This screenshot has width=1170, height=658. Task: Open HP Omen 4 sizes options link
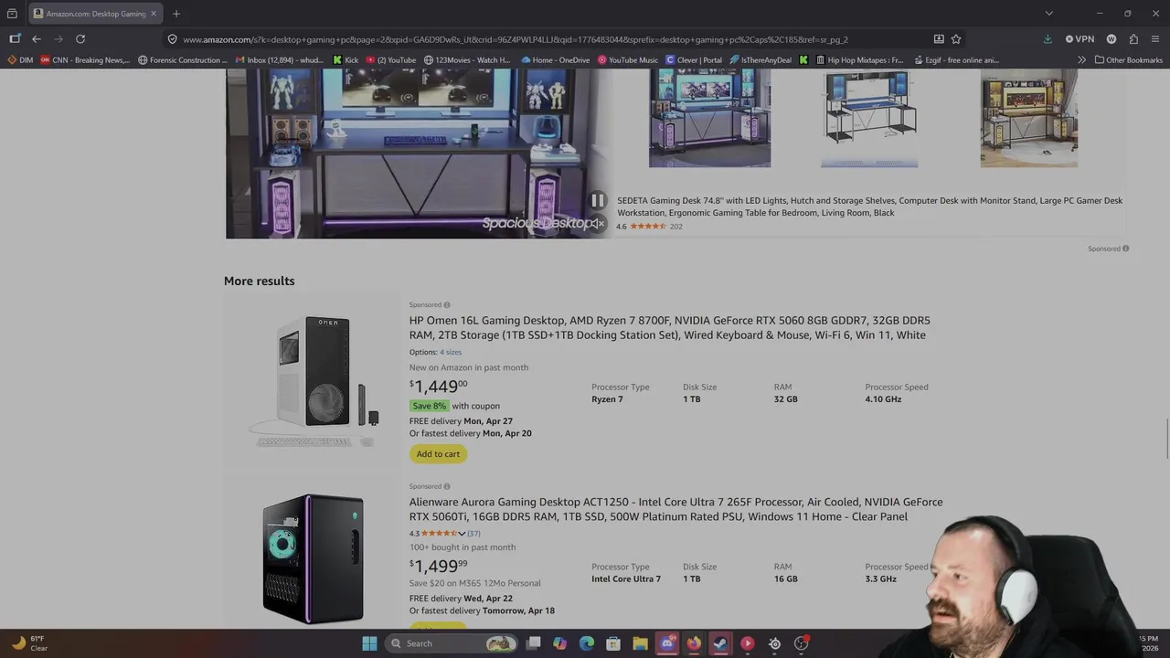(x=451, y=352)
